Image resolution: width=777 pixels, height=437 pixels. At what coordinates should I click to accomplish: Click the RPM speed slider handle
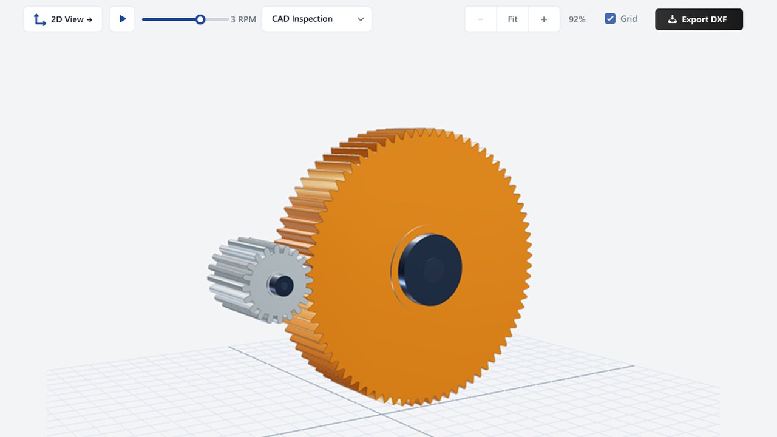pyautogui.click(x=200, y=19)
